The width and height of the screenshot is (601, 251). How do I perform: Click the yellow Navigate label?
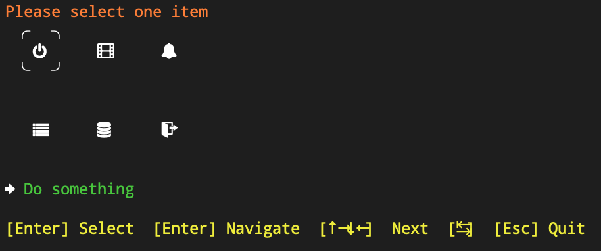(263, 229)
